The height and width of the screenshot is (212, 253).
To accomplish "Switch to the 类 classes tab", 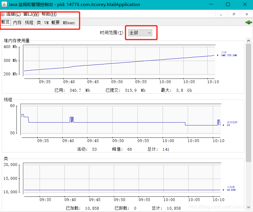I will point(39,22).
